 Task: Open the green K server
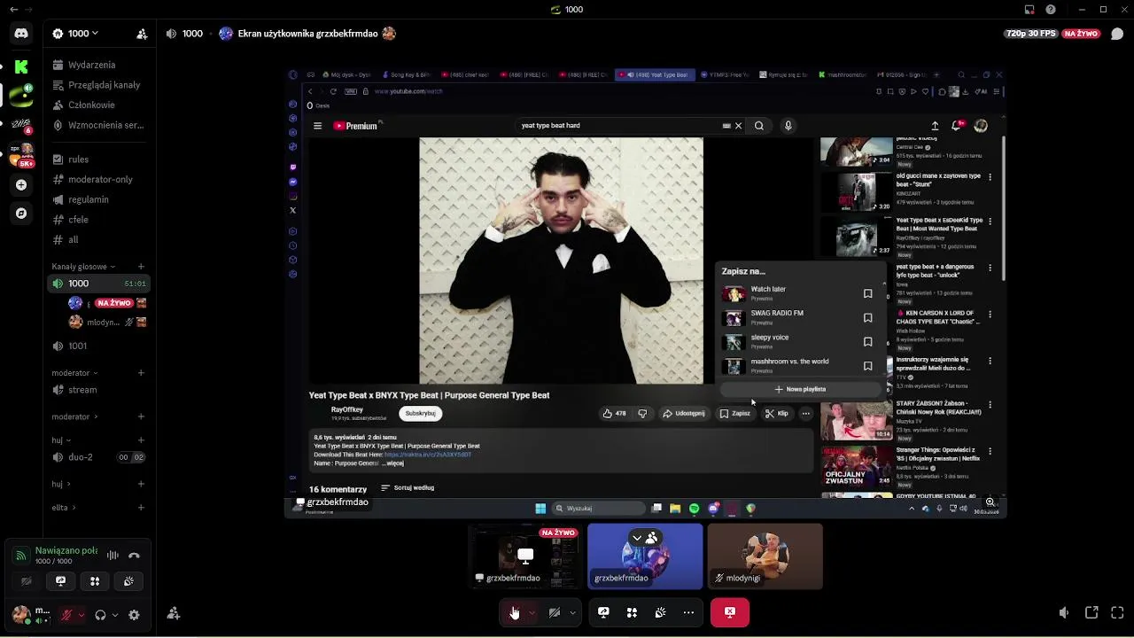click(21, 66)
